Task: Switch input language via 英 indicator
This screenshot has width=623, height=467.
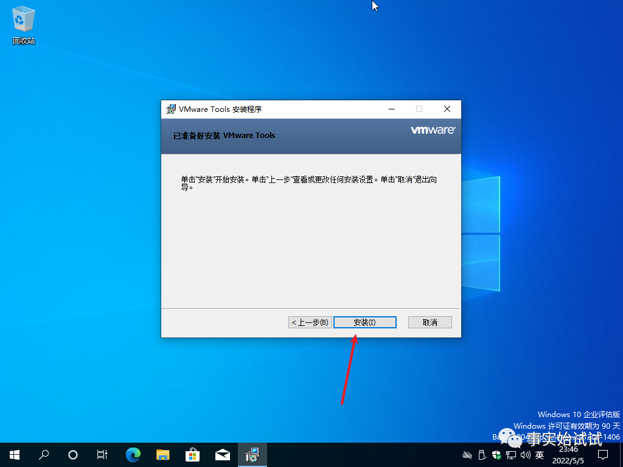Action: pos(540,455)
